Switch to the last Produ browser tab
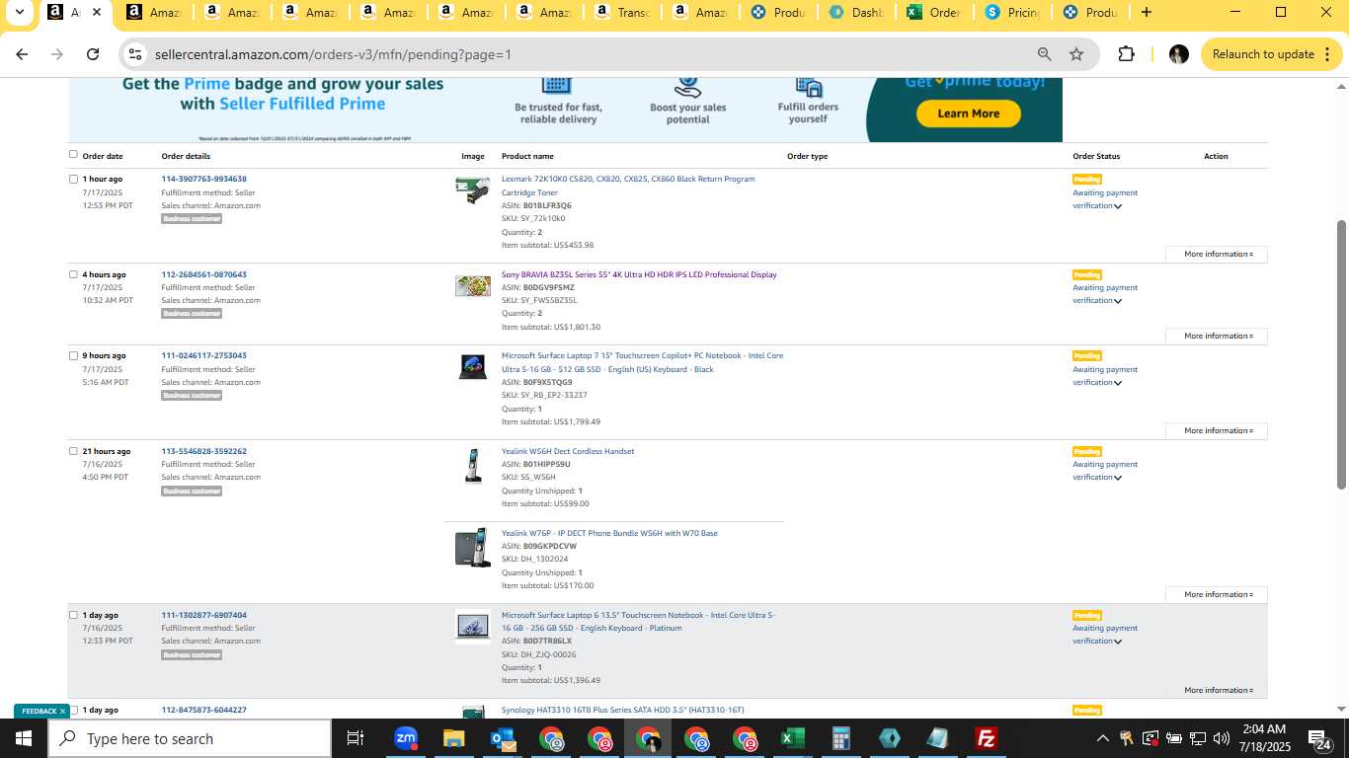The height and width of the screenshot is (758, 1349). tap(1091, 13)
